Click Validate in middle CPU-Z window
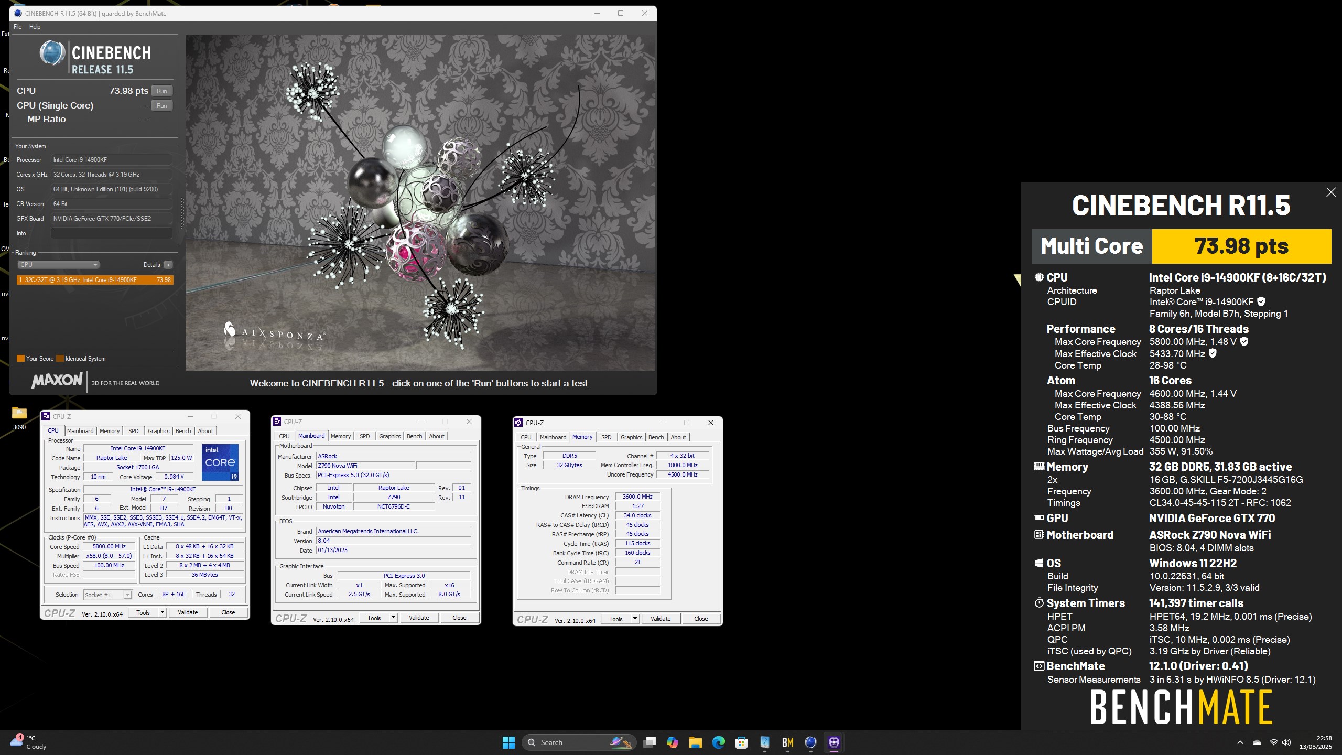This screenshot has height=755, width=1342. [x=419, y=618]
